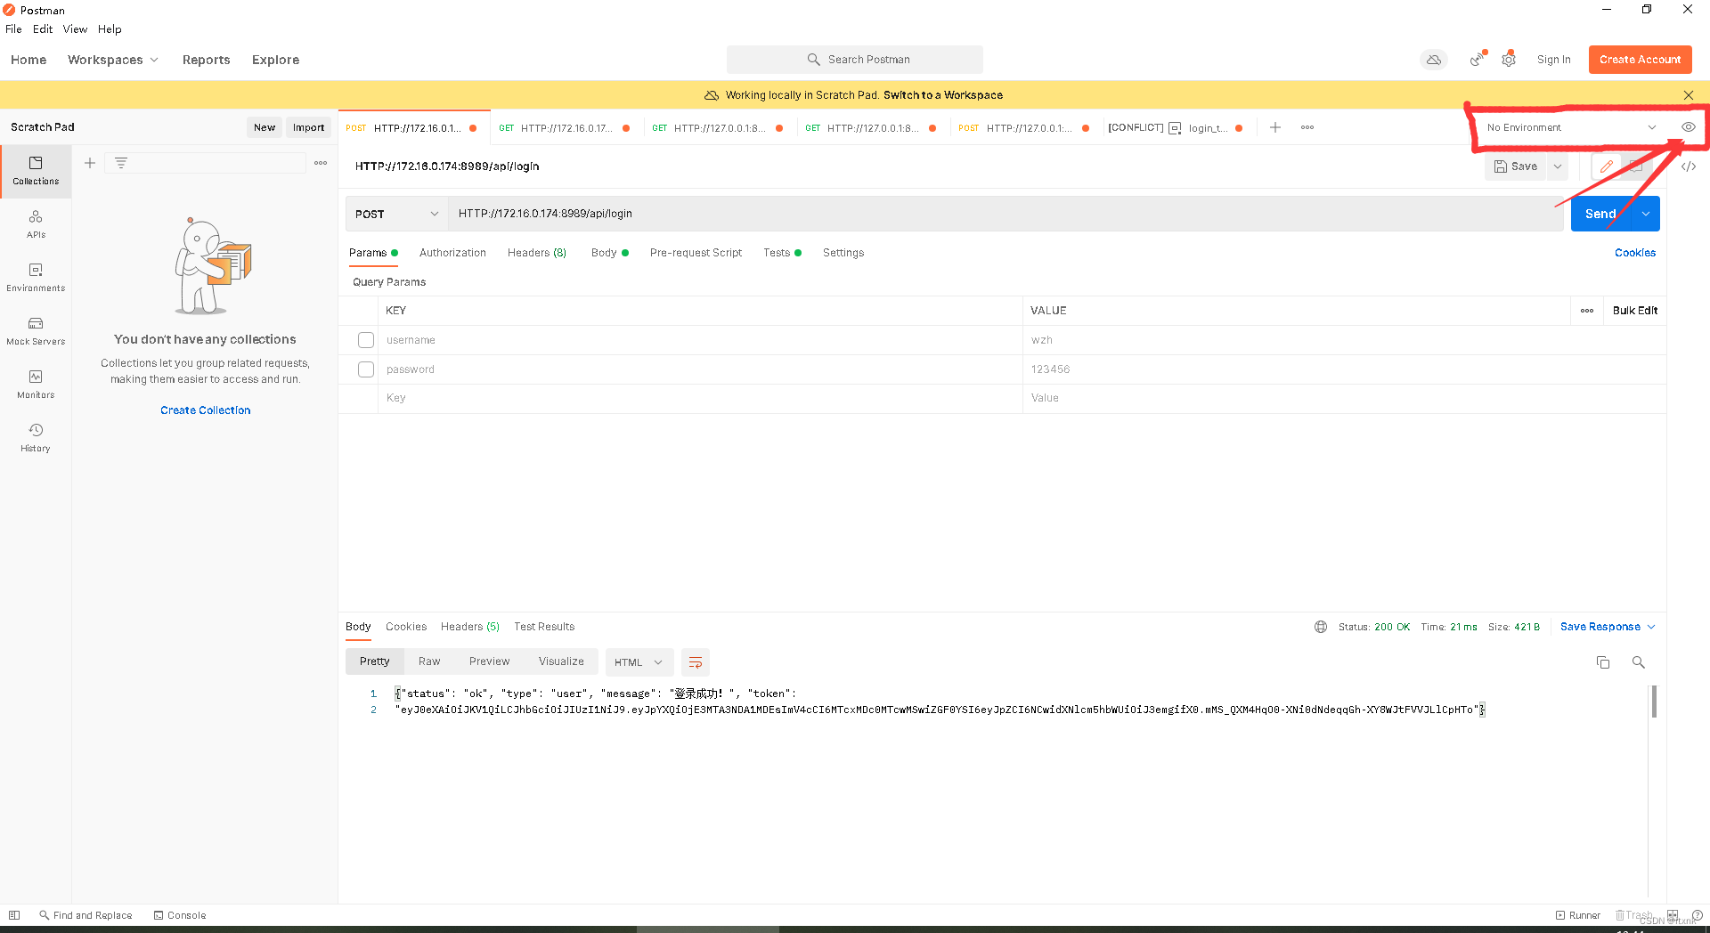Click the Search Postman box
Viewport: 1710px width, 933px height.
855,60
